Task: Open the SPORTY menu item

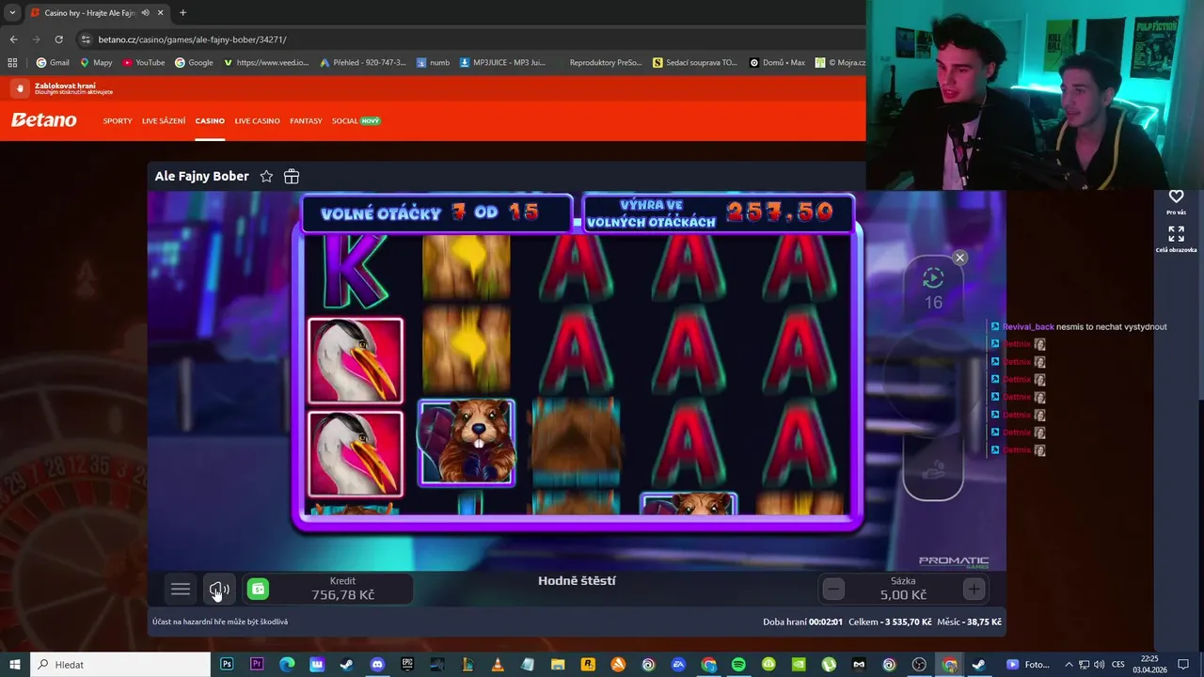Action: 118,121
